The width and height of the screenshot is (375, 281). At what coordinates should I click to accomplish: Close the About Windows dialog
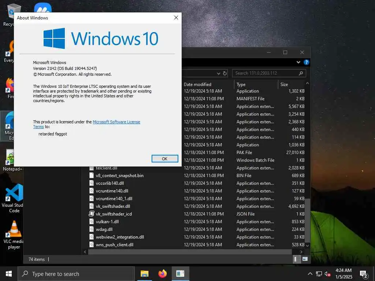point(176,18)
